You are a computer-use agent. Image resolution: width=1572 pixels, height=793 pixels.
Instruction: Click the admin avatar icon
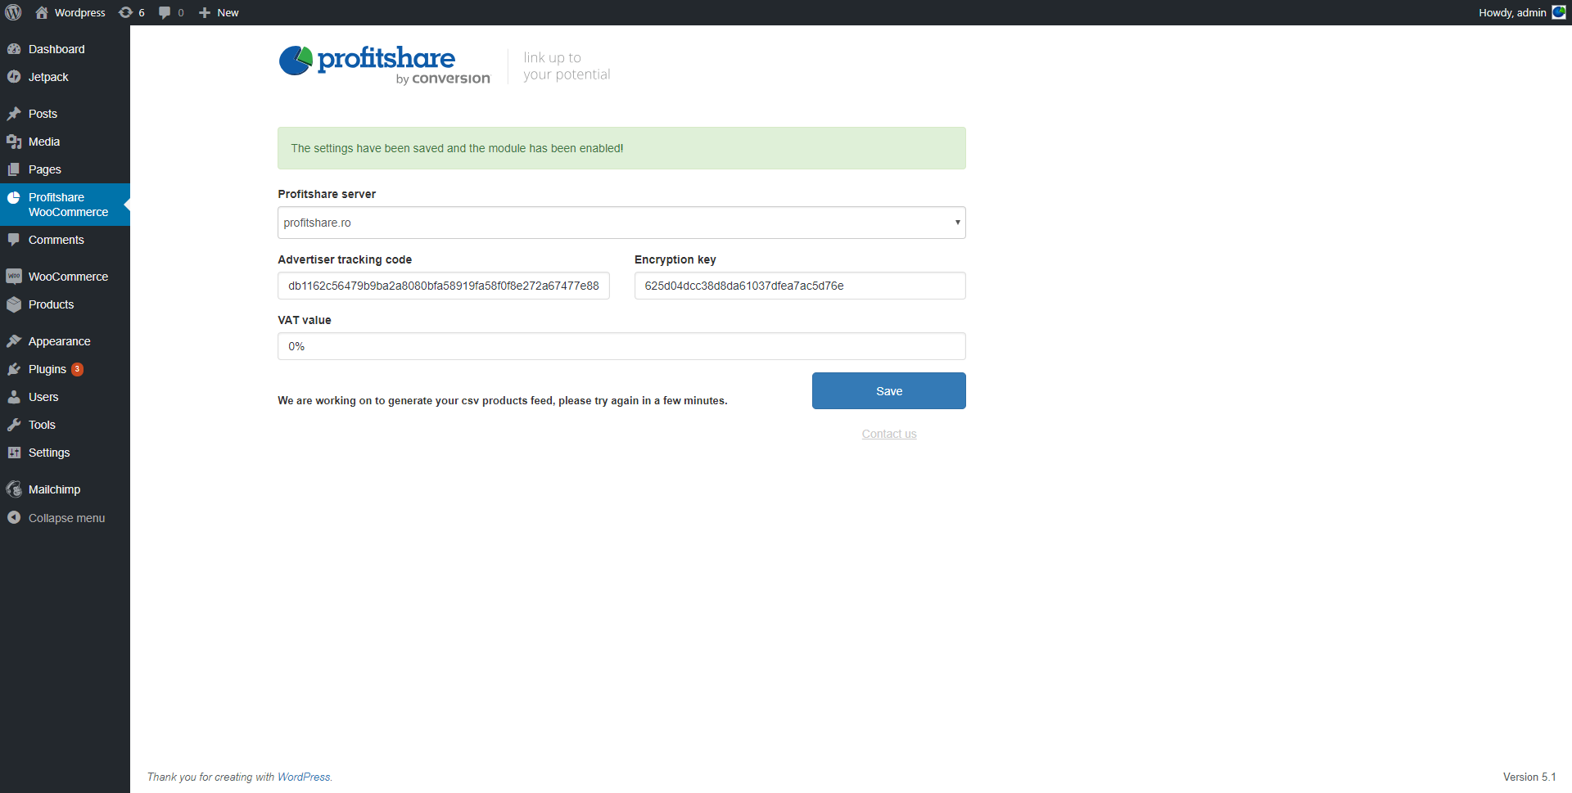pos(1559,12)
